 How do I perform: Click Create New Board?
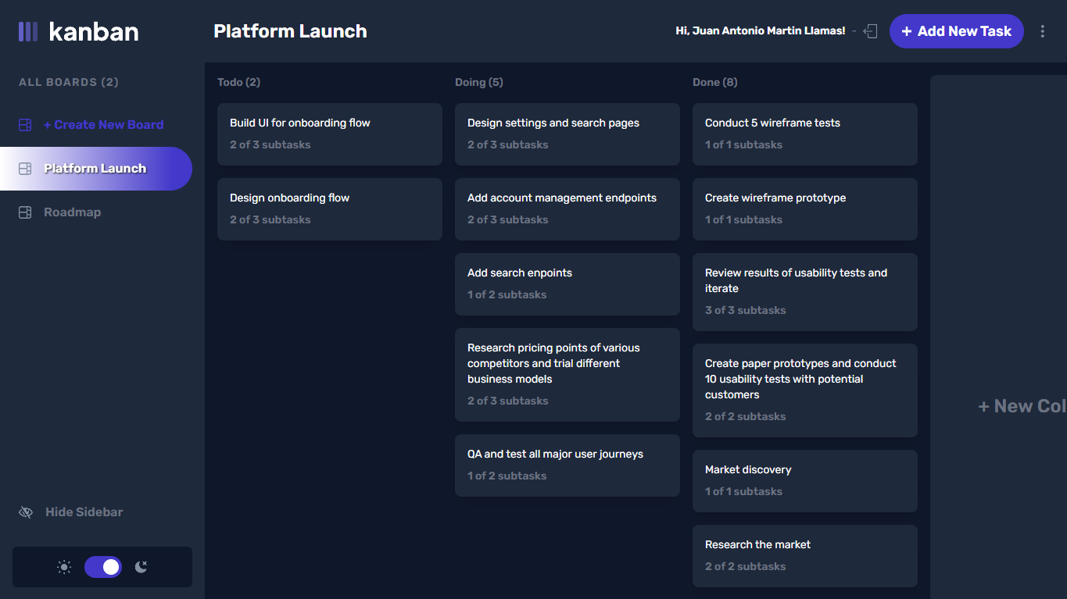[x=104, y=124]
